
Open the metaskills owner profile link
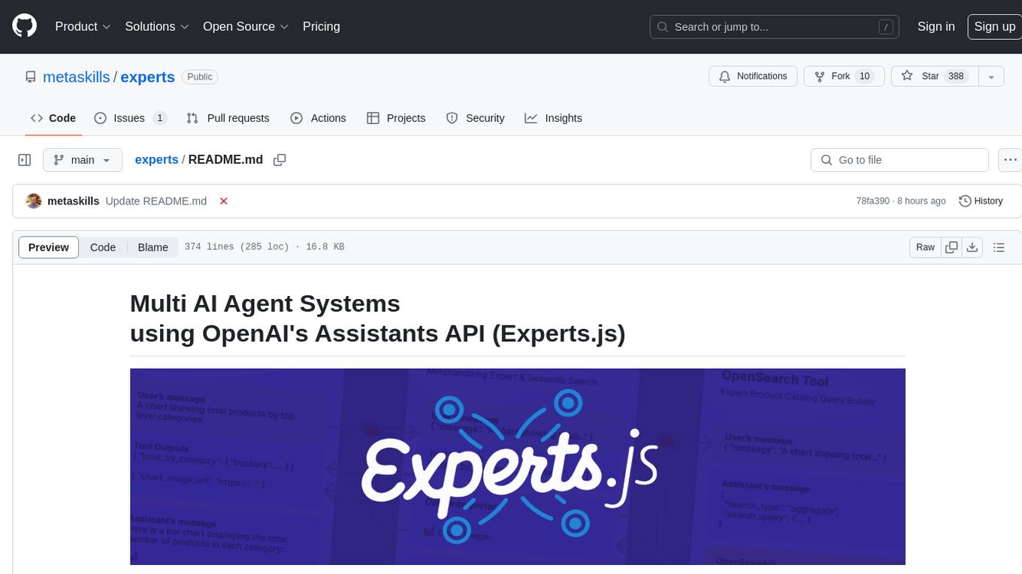pyautogui.click(x=77, y=77)
